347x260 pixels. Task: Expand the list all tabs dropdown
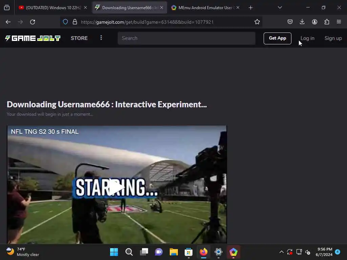(x=280, y=8)
